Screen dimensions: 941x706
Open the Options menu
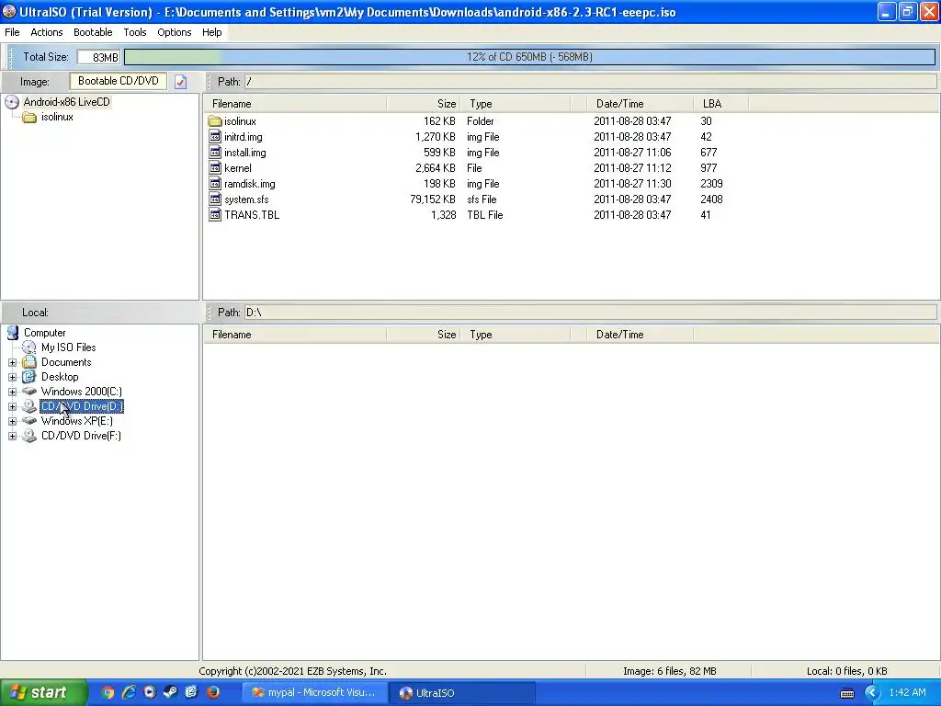[x=174, y=32]
